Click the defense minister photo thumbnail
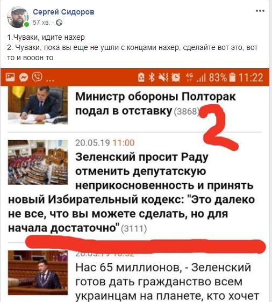The width and height of the screenshot is (272, 302). (38, 105)
